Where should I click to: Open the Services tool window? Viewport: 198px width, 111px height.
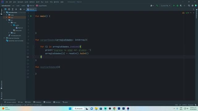click(57, 102)
